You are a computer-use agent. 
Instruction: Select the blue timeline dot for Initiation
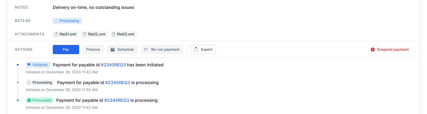pyautogui.click(x=18, y=65)
